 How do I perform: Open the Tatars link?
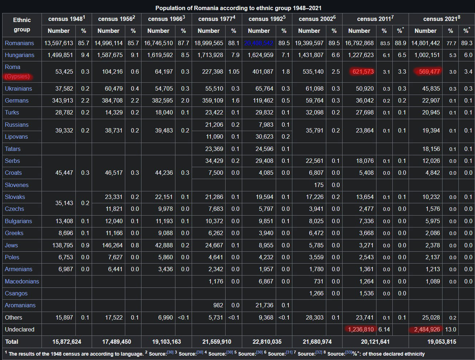tap(13, 149)
